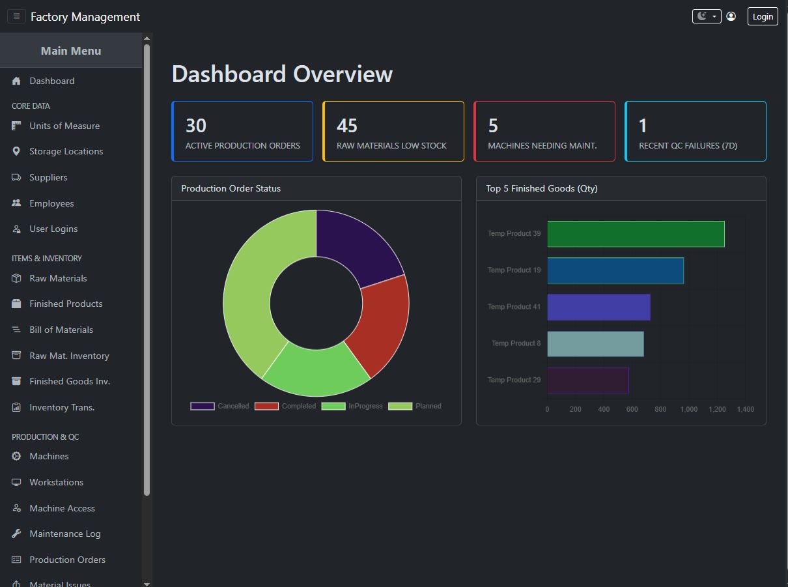Open the theme mode dropdown
788x587 pixels.
point(706,16)
